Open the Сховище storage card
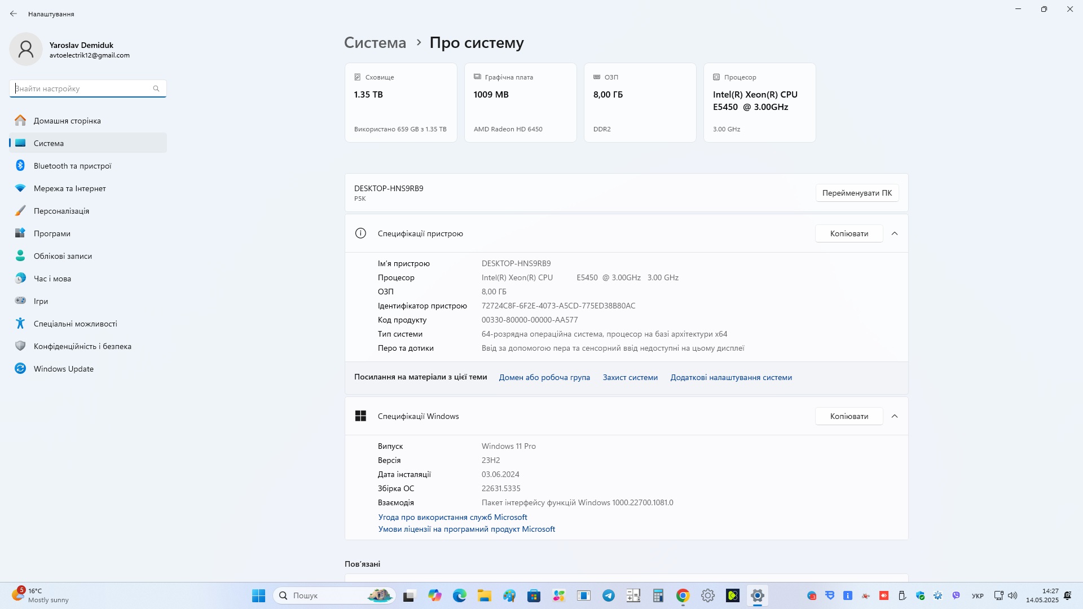 [x=401, y=103]
